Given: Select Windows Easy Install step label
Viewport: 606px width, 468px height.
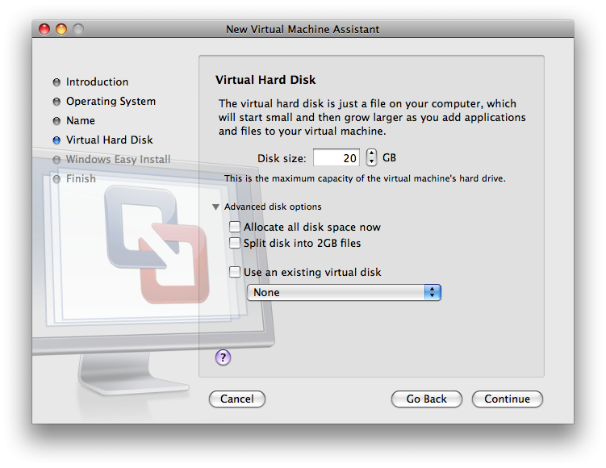Looking at the screenshot, I should coord(118,159).
